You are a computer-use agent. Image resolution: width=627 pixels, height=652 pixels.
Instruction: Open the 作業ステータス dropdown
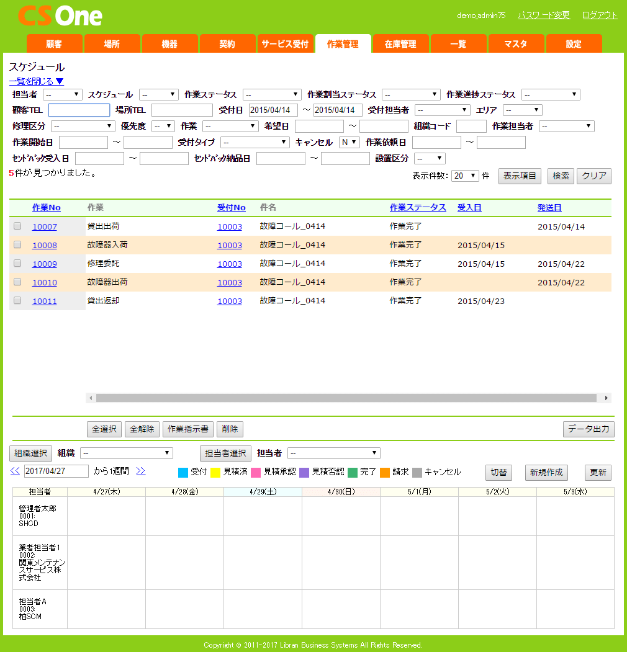pos(271,94)
